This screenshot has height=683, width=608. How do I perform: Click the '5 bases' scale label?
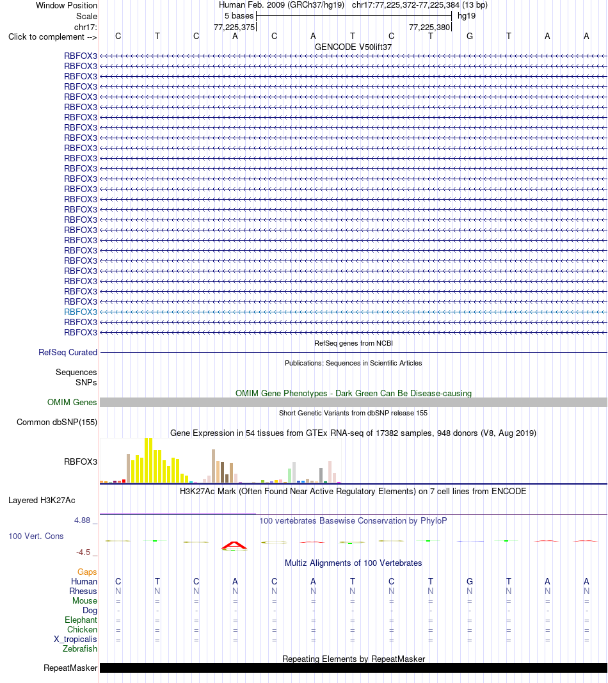pos(239,16)
